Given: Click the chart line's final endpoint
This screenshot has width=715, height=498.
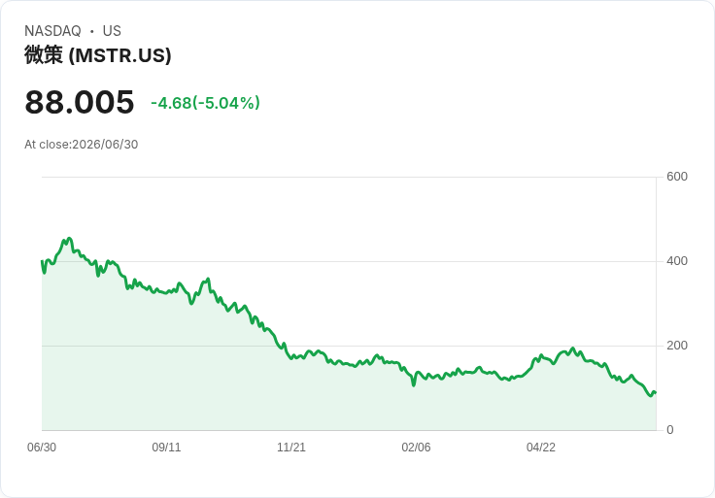Looking at the screenshot, I should (x=656, y=393).
